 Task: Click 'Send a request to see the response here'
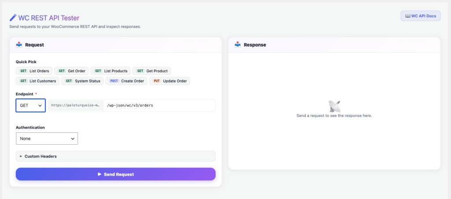[334, 116]
